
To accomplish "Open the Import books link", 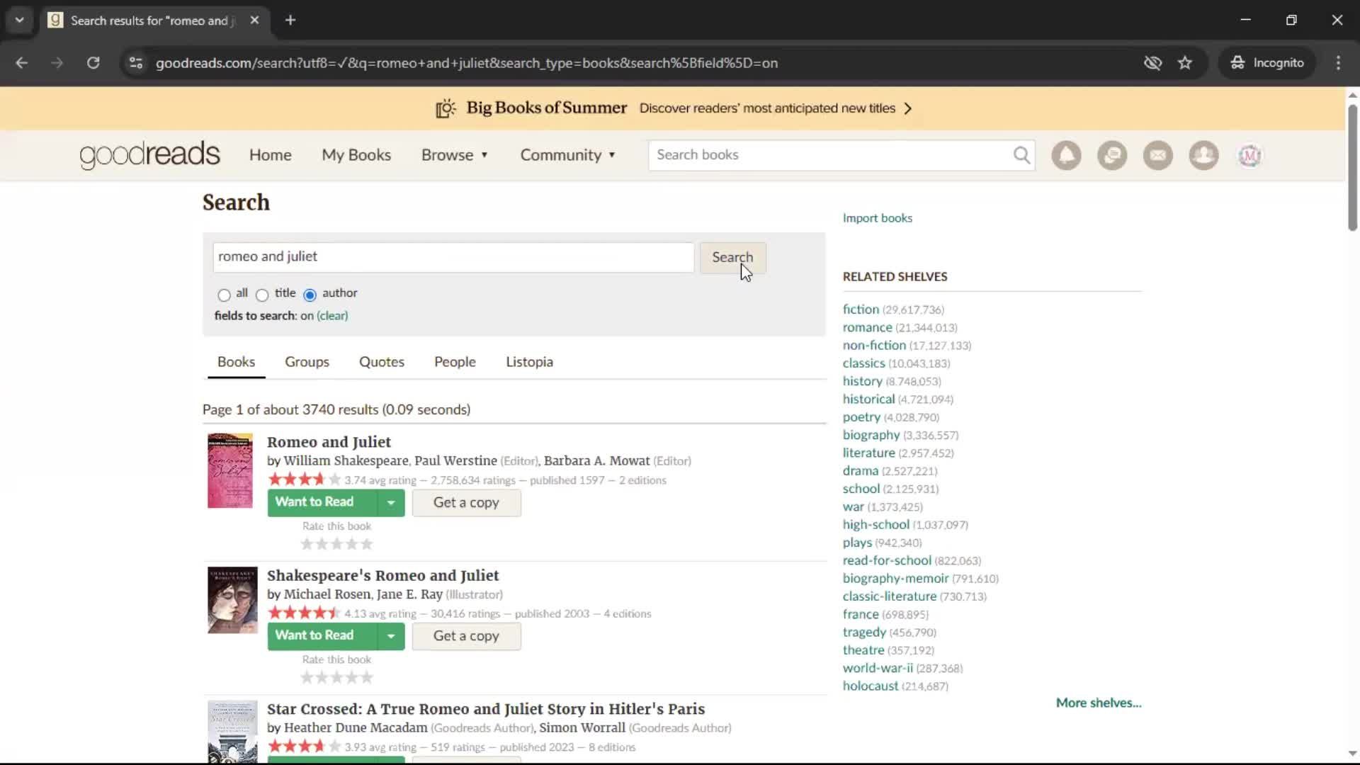I will click(x=877, y=218).
